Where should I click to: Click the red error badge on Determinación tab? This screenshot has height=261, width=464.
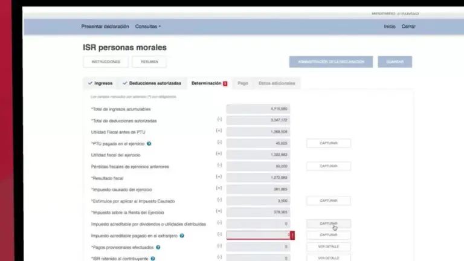click(225, 83)
